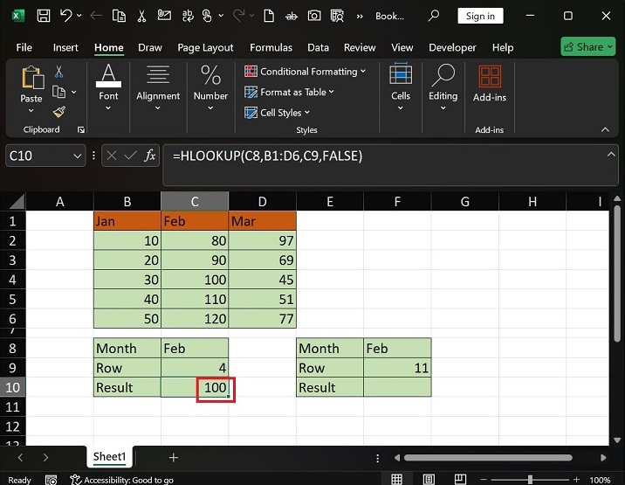
Task: Click the green Share button
Action: [x=590, y=47]
